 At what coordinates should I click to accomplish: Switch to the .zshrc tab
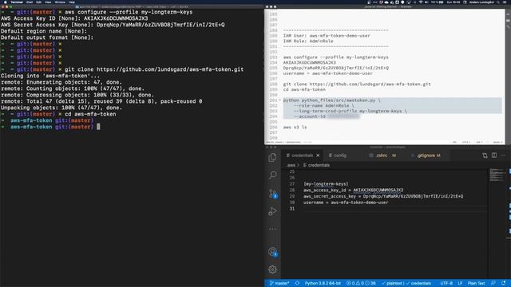click(x=382, y=155)
